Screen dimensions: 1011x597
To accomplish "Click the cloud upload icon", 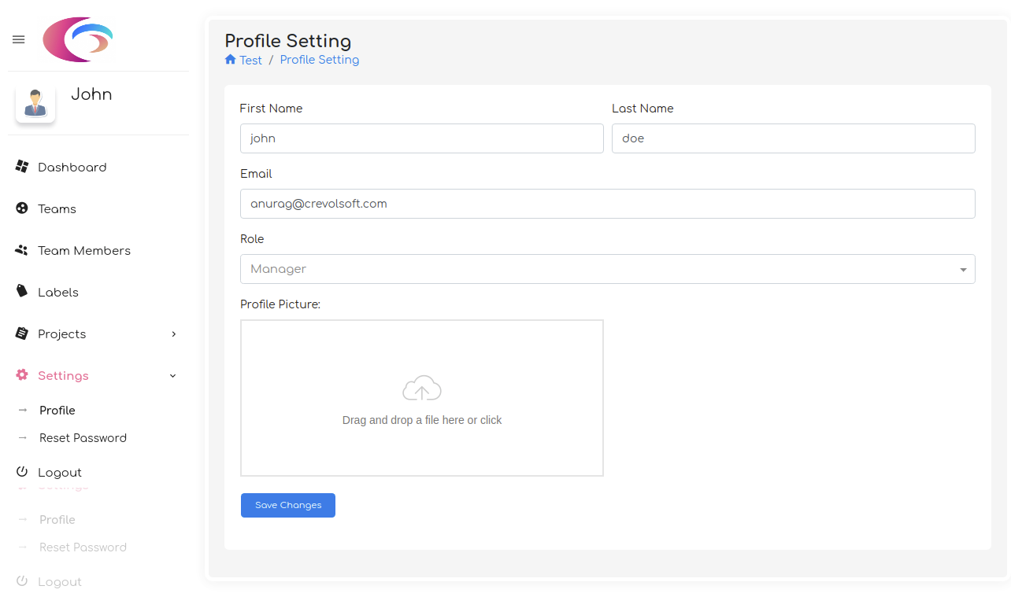I will [422, 389].
